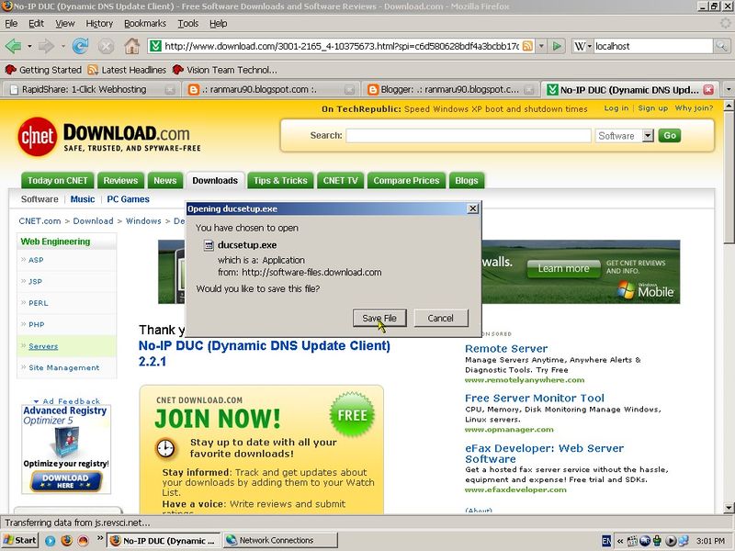The width and height of the screenshot is (735, 551).
Task: Expand the Ad Feedback arrow
Action: 36,401
